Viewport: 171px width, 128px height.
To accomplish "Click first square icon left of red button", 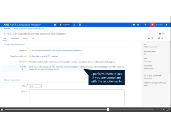I will [x=134, y=25].
